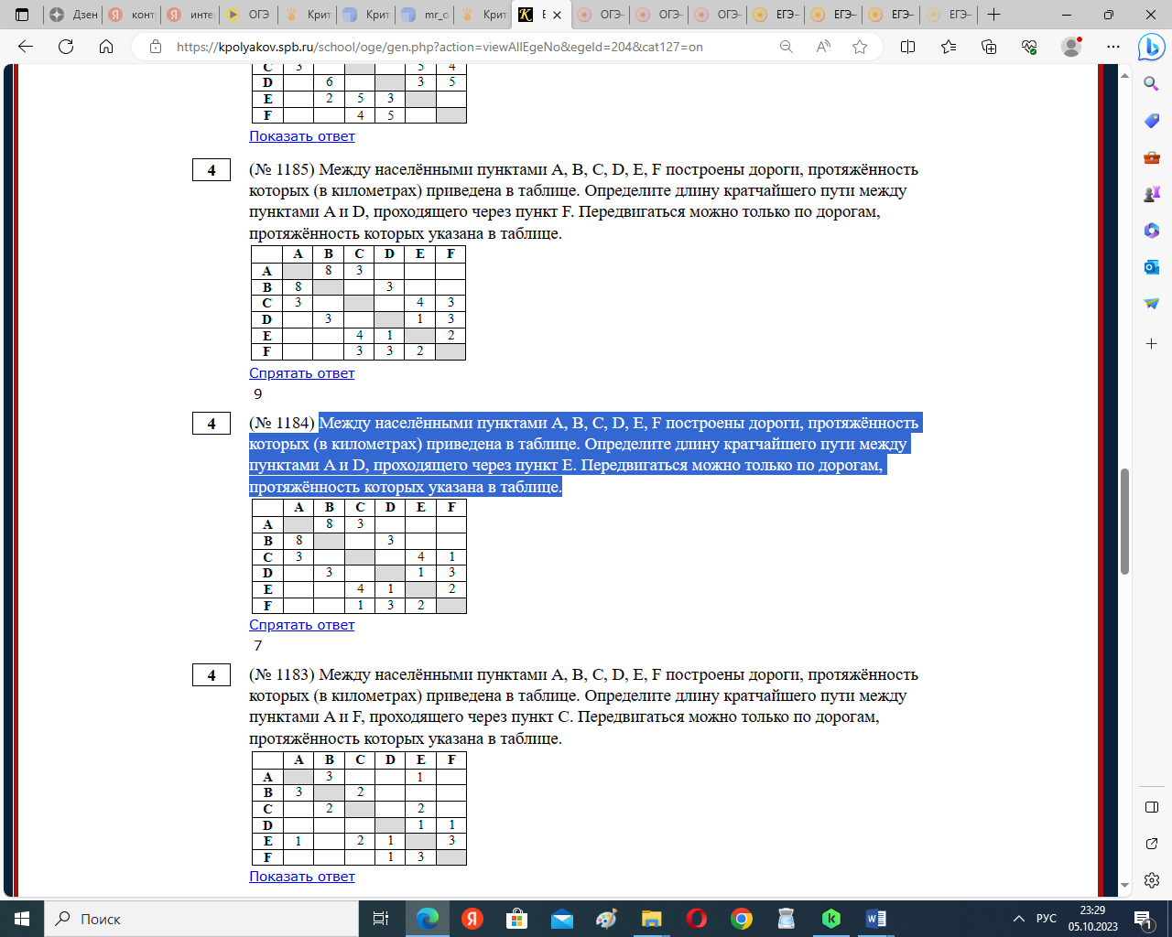Switch to ОГЭ tab with play icon
This screenshot has width=1172, height=937.
point(248,15)
